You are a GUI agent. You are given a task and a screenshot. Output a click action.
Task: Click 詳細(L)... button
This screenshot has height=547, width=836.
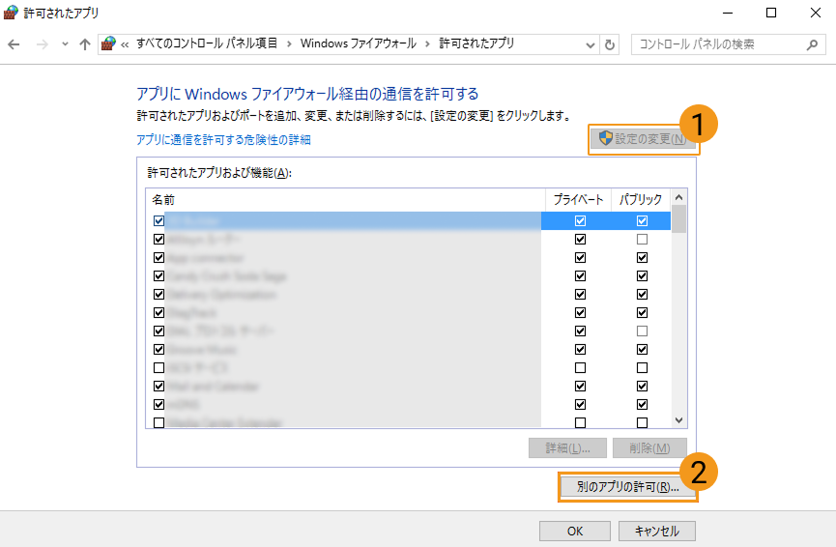click(568, 448)
